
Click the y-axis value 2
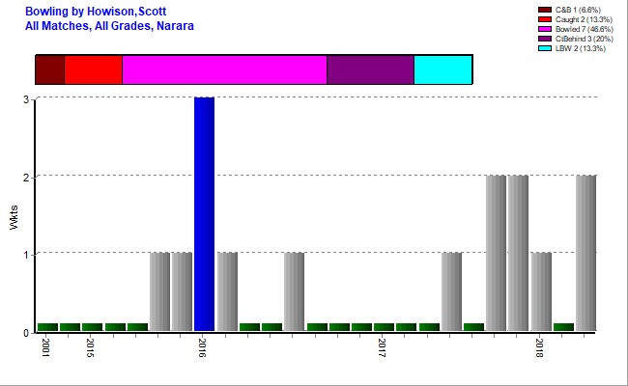tap(26, 178)
